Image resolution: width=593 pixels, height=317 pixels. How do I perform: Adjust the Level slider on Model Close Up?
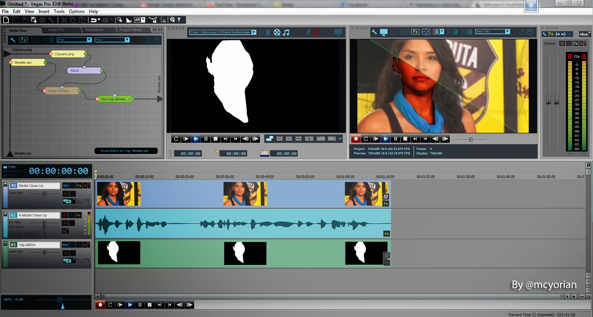(x=45, y=193)
